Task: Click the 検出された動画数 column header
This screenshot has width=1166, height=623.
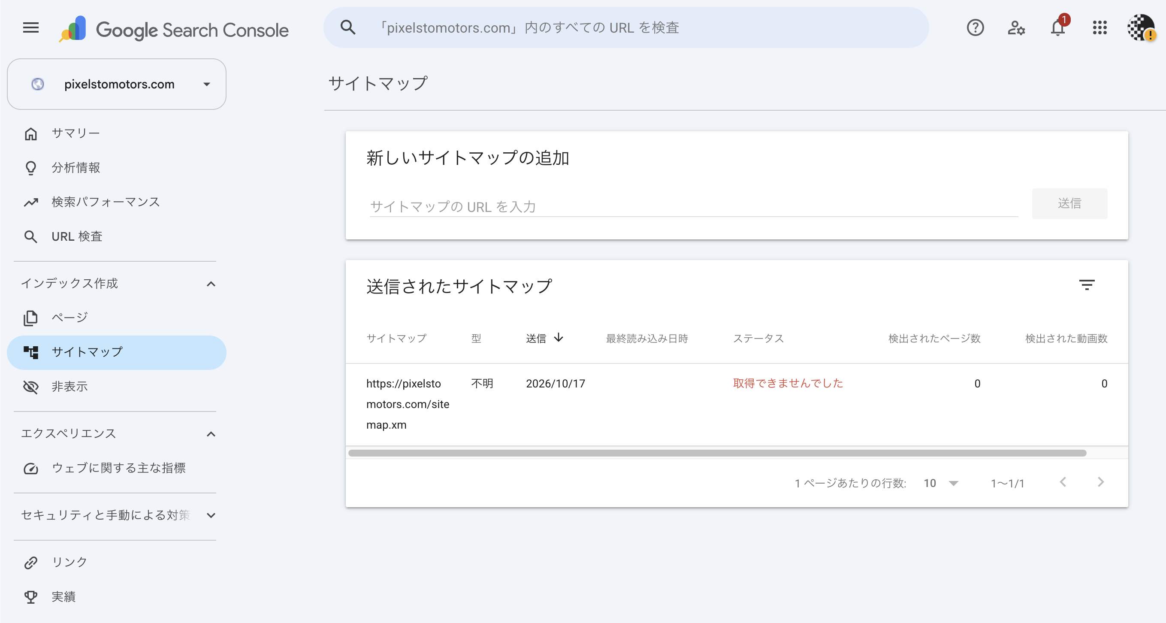Action: (1066, 338)
